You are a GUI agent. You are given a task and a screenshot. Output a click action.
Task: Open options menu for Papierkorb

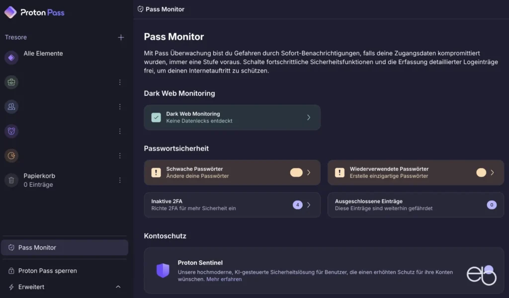tap(120, 180)
